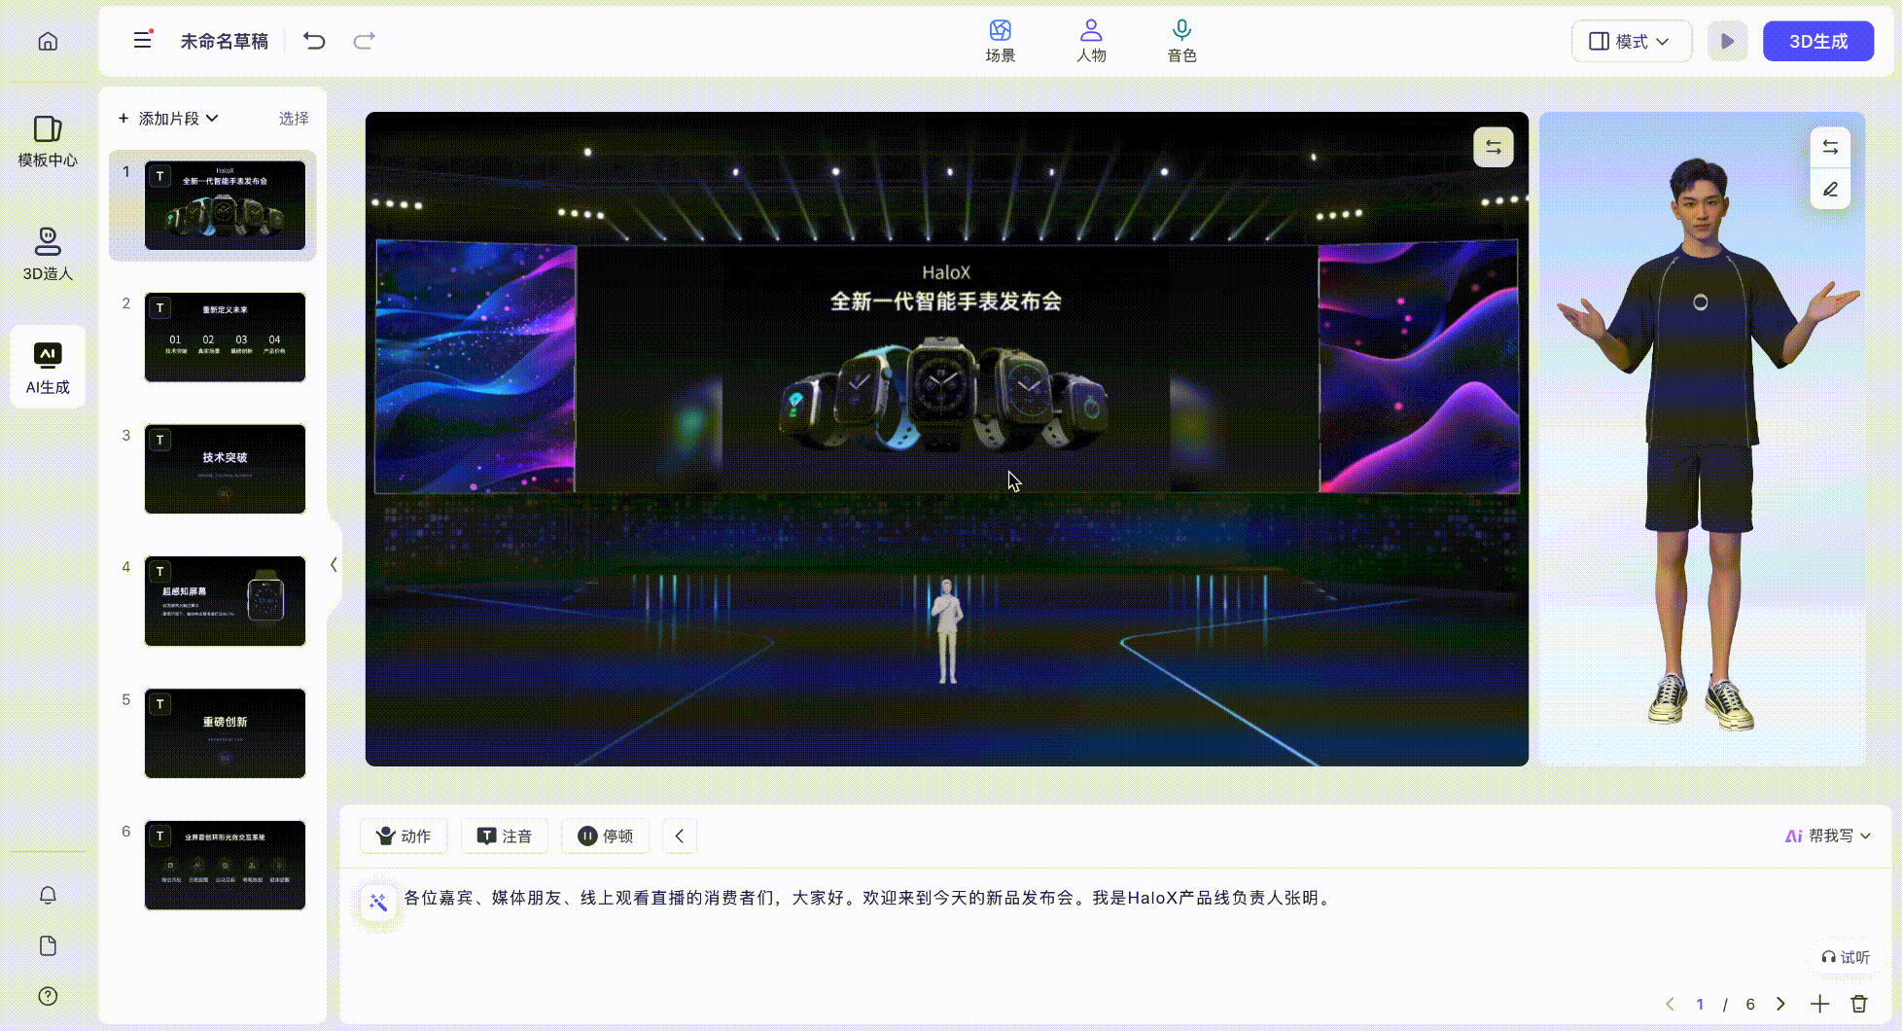
Task: Expand the 添加片段 dropdown
Action: coord(168,119)
